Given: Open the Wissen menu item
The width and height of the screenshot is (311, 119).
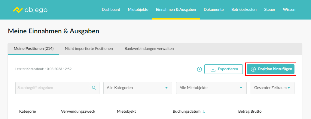Looking at the screenshot, I should 289,10.
